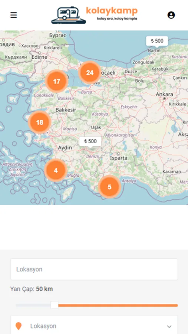Viewport: 188px width, 334px height.
Task: Click the Ankara label on the map
Action: pyautogui.click(x=164, y=94)
